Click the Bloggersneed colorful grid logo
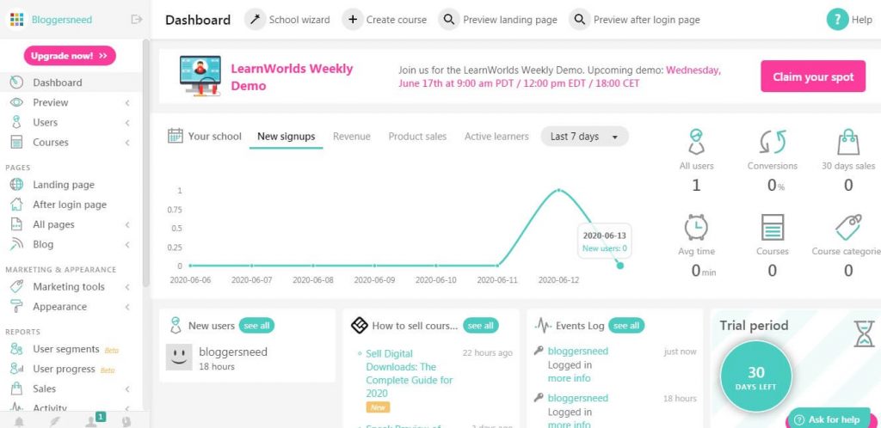The image size is (881, 428). [17, 20]
